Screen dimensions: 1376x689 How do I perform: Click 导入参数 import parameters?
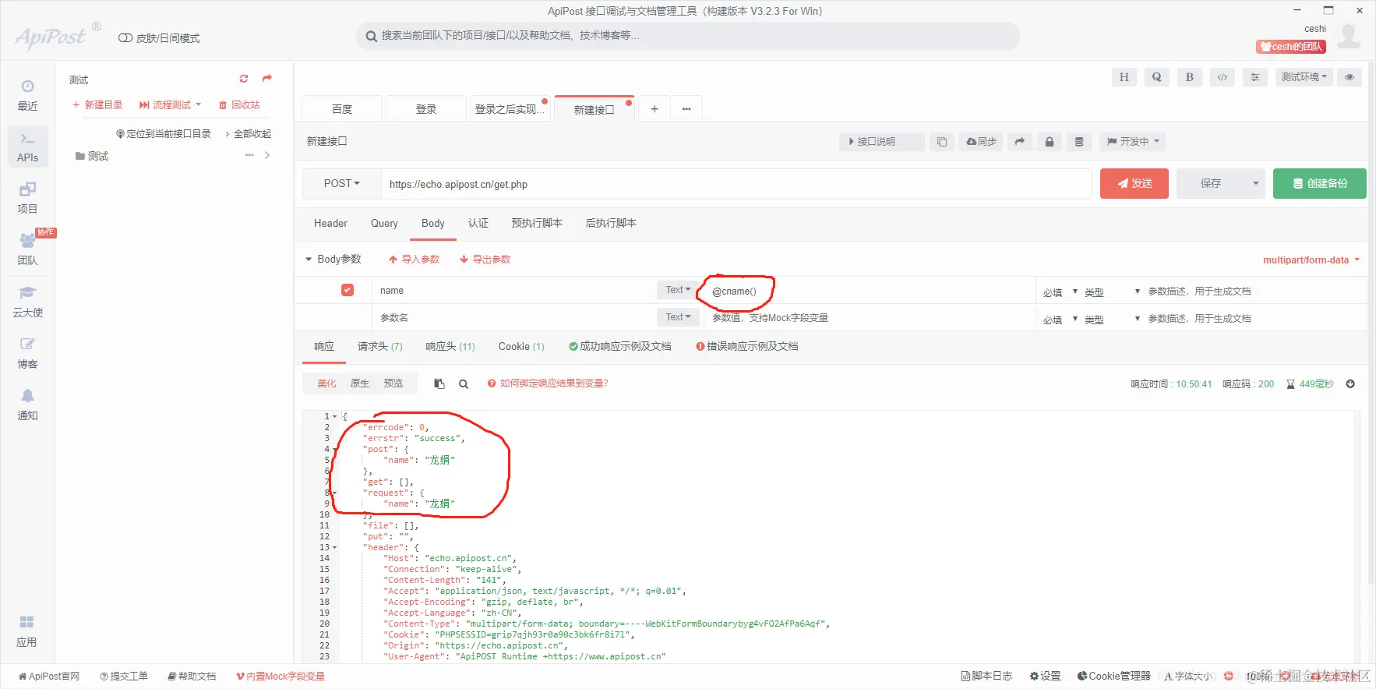pyautogui.click(x=414, y=260)
